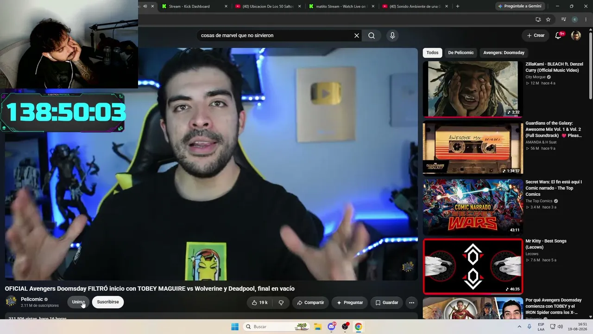
Task: Select the De Pelicomic filter chip
Action: 461,53
